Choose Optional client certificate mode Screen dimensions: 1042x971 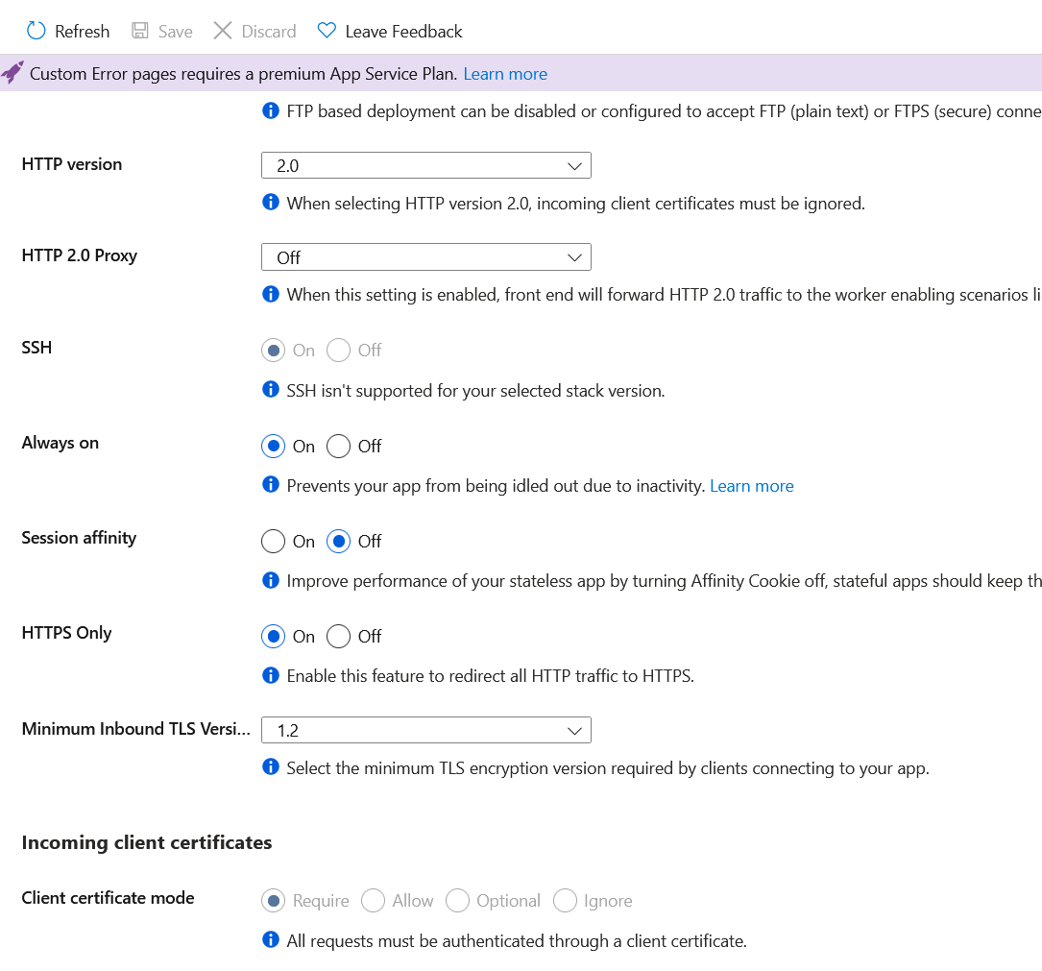click(457, 901)
